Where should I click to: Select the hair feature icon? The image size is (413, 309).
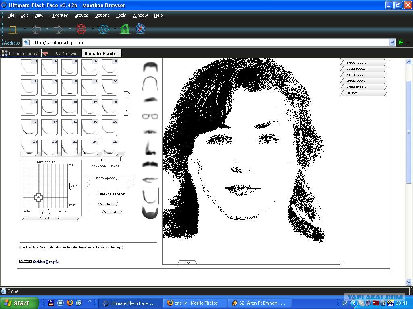coord(150,67)
